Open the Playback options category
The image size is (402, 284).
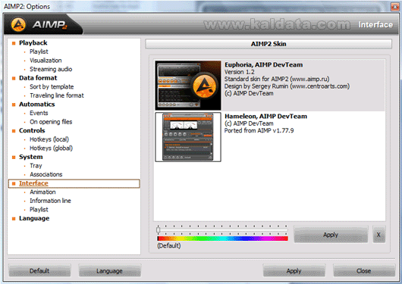pyautogui.click(x=33, y=42)
